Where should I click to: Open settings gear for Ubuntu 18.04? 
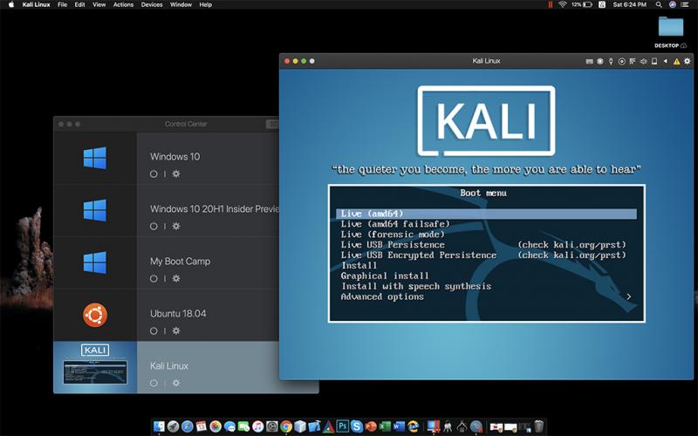pyautogui.click(x=176, y=330)
